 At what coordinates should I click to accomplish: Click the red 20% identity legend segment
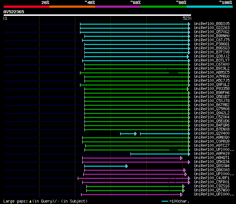27,7
